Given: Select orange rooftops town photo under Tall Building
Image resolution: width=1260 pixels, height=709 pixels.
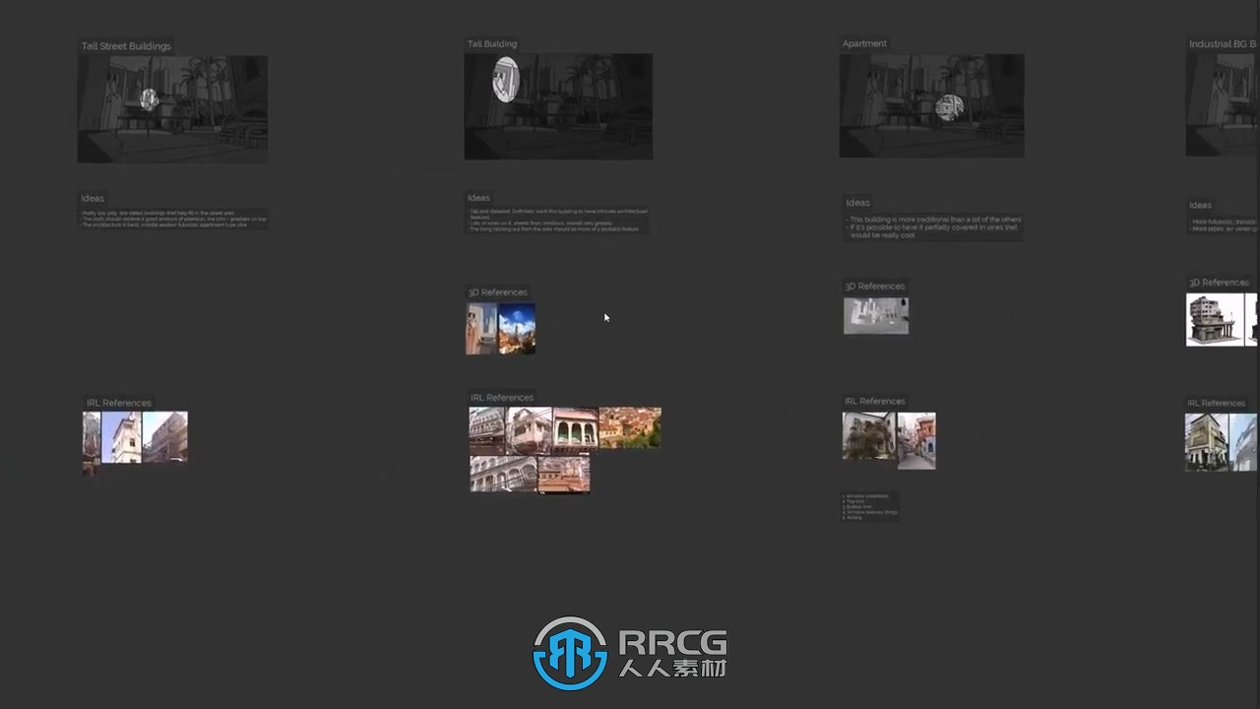Looking at the screenshot, I should (x=630, y=428).
